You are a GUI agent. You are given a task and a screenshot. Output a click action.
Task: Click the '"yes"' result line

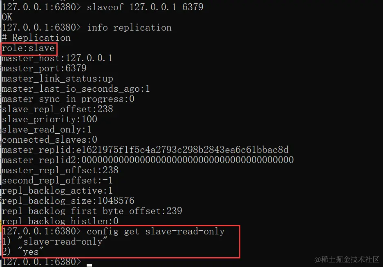(x=23, y=252)
